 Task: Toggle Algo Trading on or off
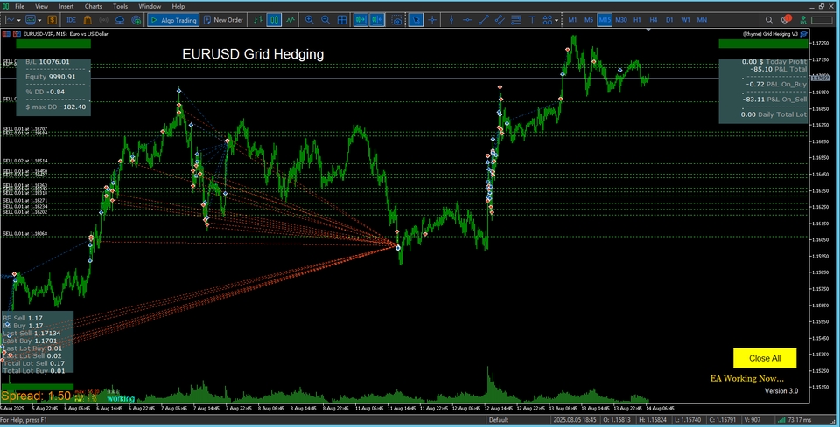172,20
